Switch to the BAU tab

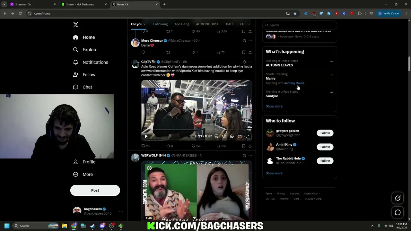pyautogui.click(x=229, y=24)
